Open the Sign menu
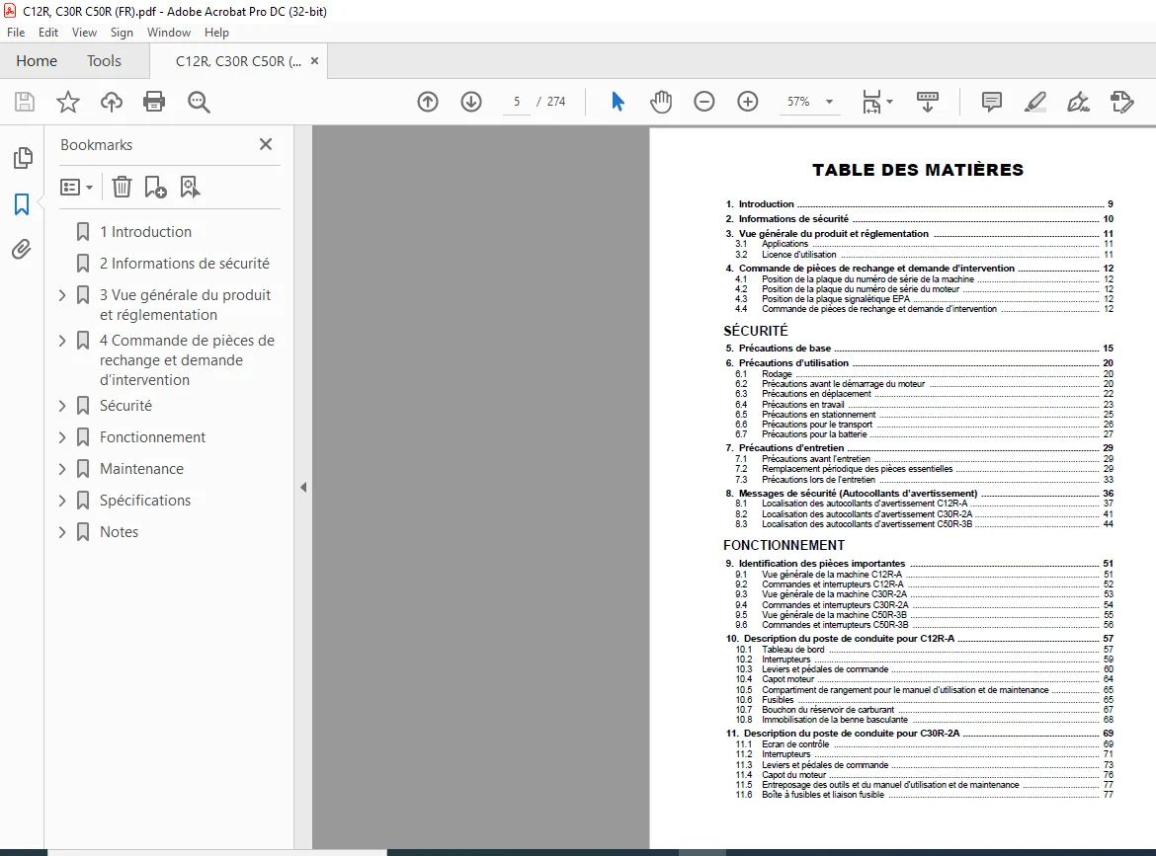1156x856 pixels. pos(122,33)
